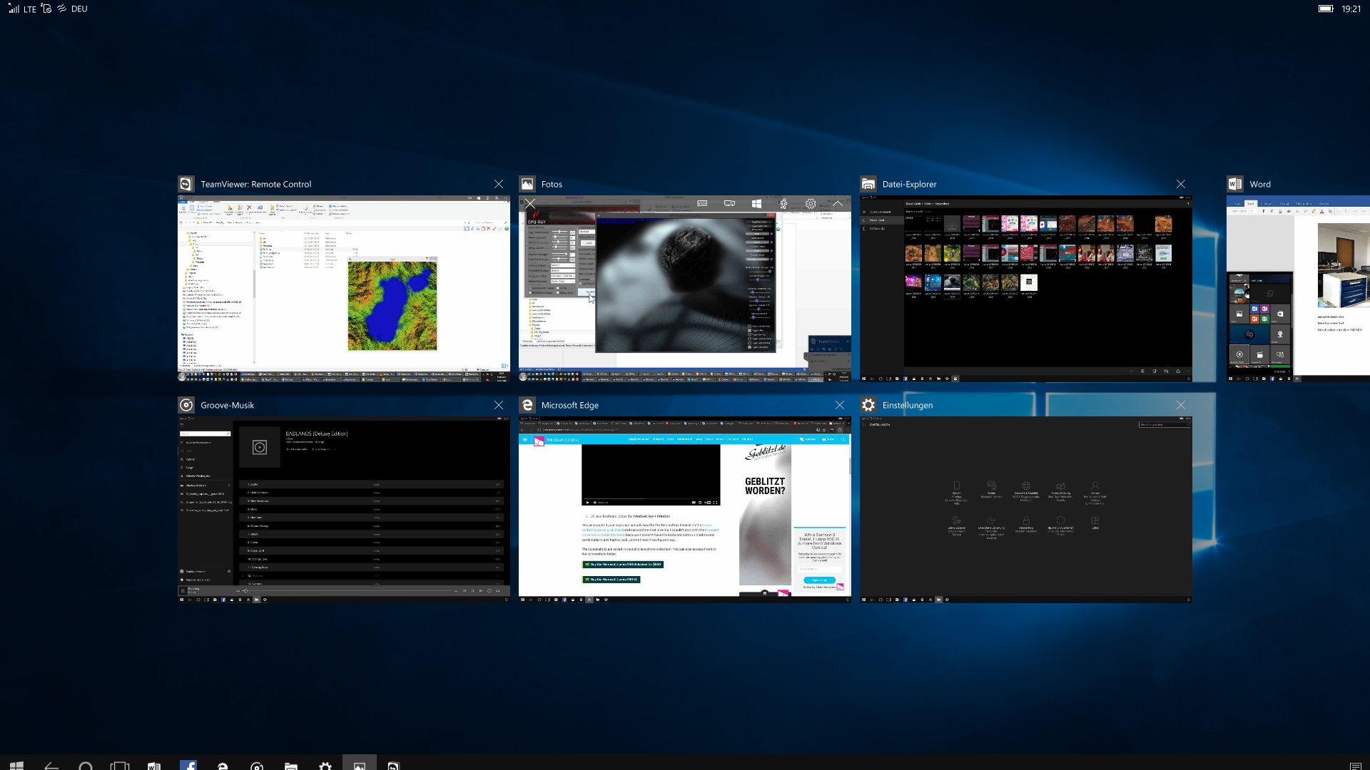
Task: Click the Task View taskbar icon
Action: [120, 765]
